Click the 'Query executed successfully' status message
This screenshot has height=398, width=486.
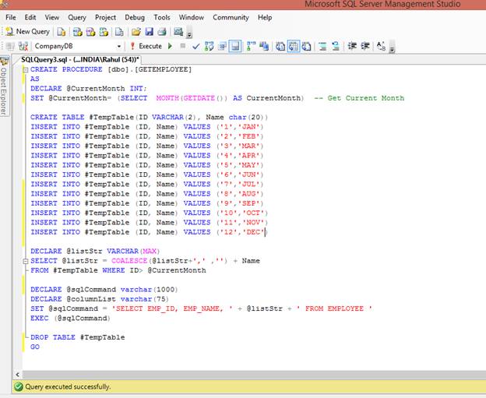tap(68, 387)
